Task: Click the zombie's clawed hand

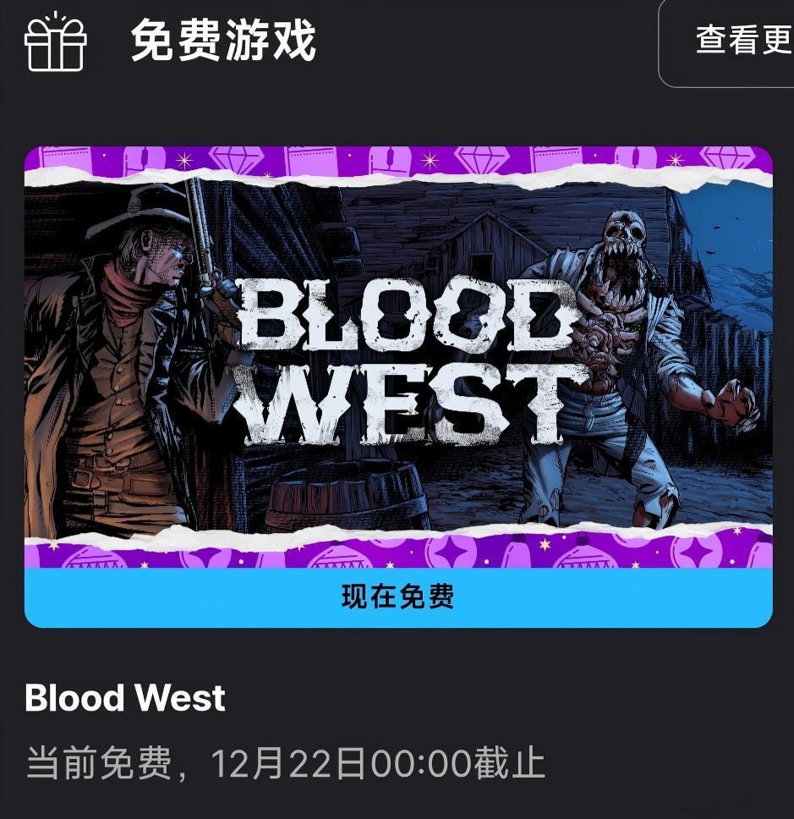Action: (732, 404)
